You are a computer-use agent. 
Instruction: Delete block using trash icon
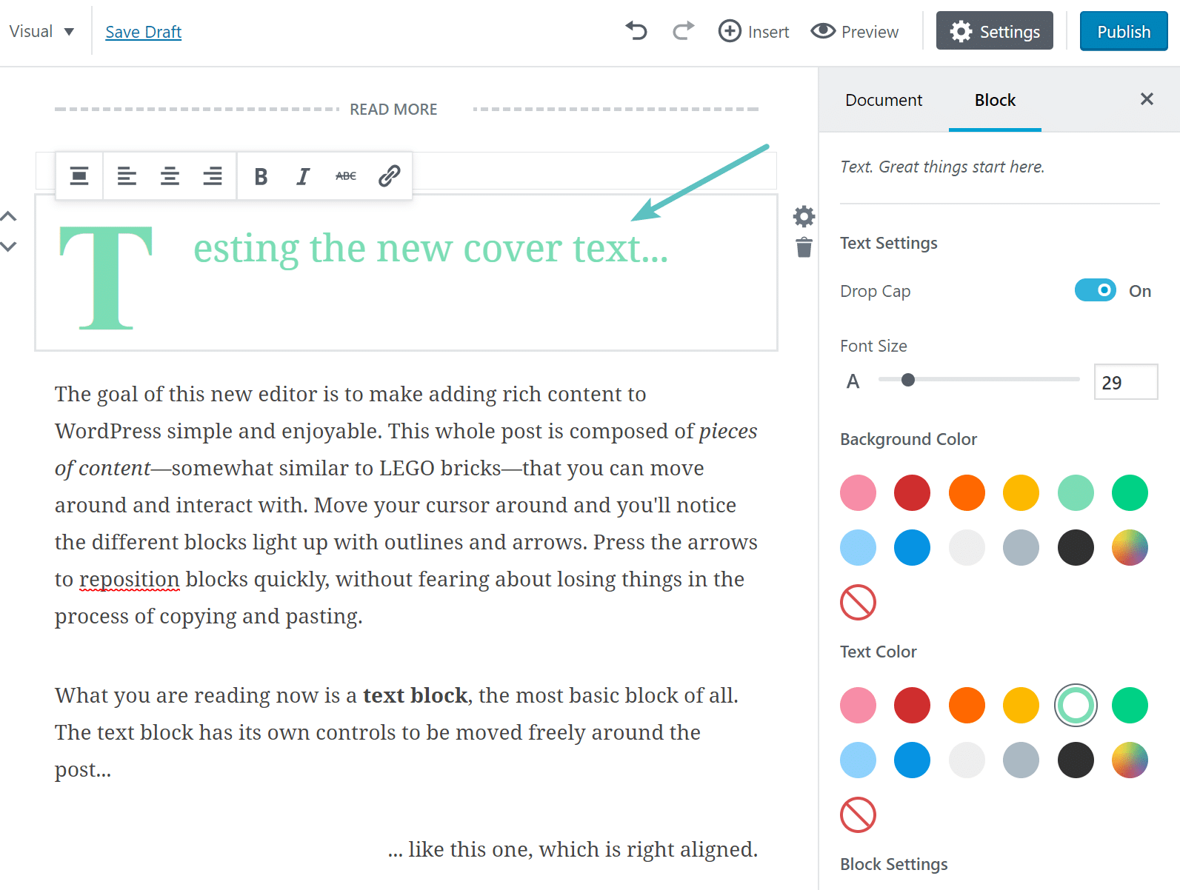tap(804, 247)
